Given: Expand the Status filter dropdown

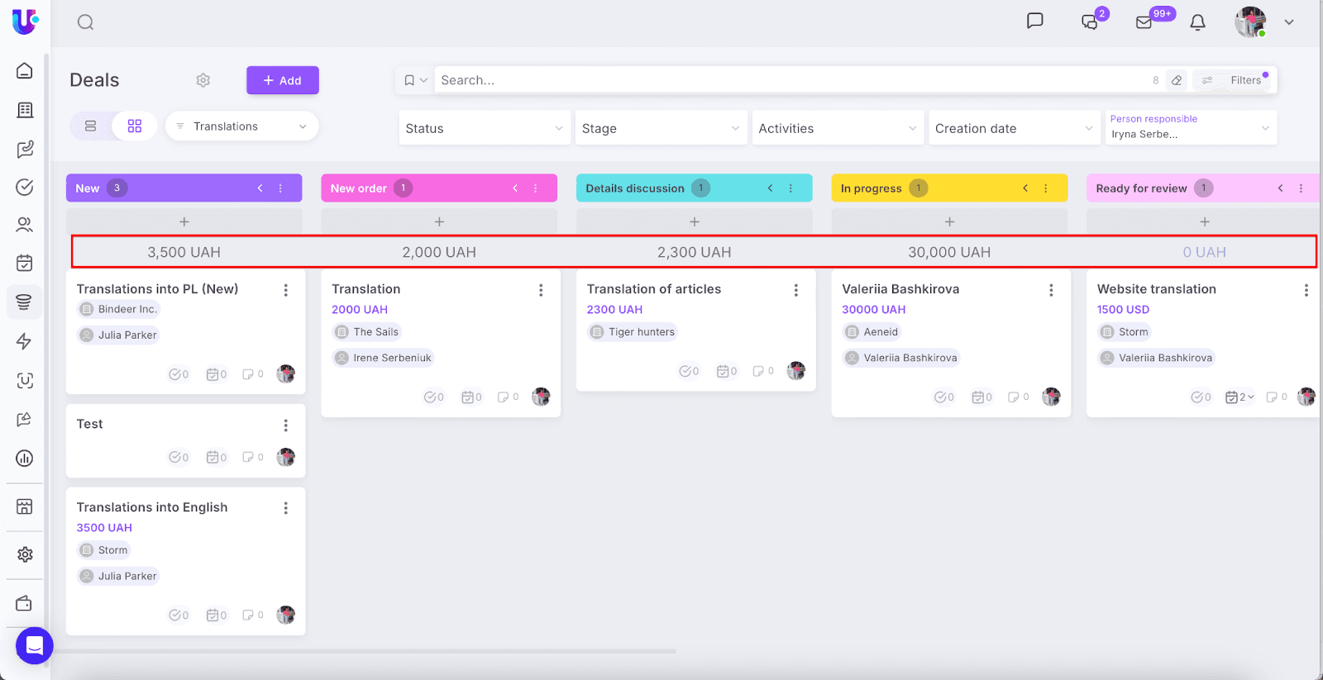Looking at the screenshot, I should coord(485,128).
